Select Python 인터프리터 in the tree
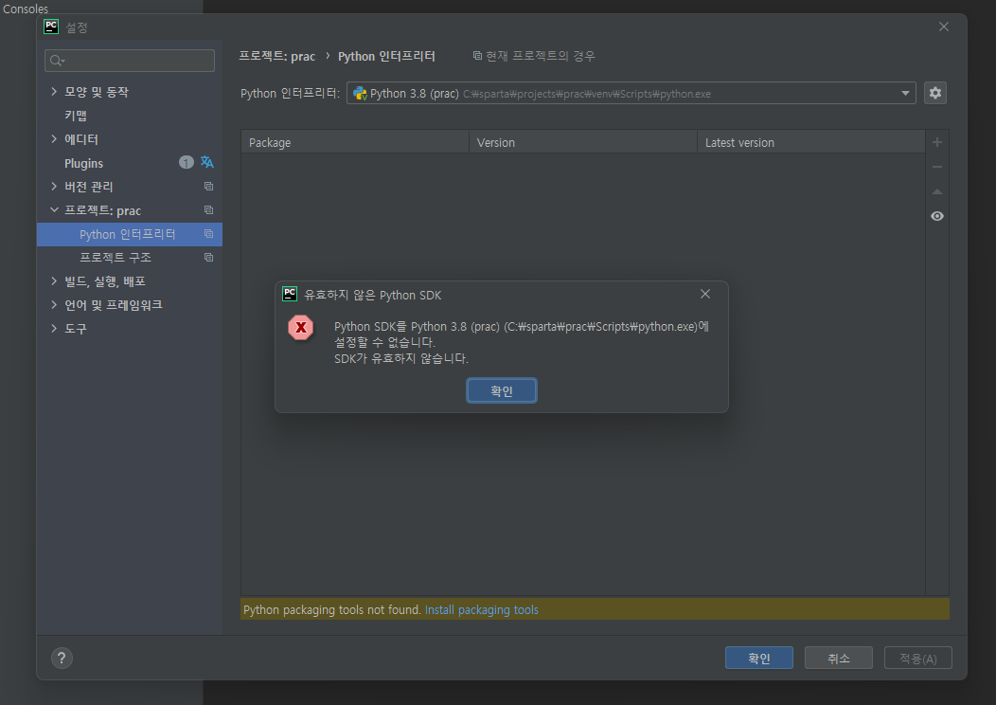The width and height of the screenshot is (996, 705). tap(130, 234)
